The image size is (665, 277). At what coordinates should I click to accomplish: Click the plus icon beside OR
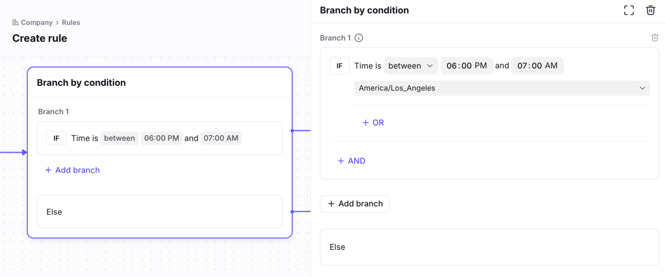click(366, 123)
